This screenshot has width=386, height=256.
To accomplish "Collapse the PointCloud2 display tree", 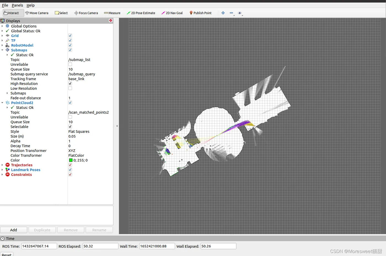I will coord(2,103).
